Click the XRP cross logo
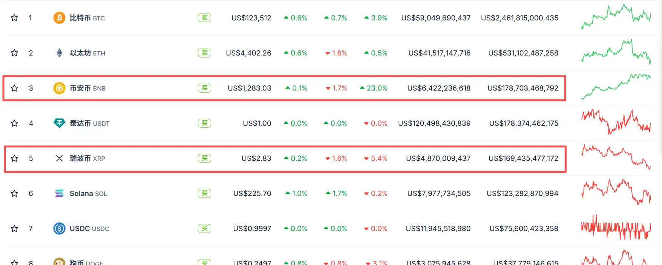Viewport: 662px width, 265px height. click(x=59, y=158)
